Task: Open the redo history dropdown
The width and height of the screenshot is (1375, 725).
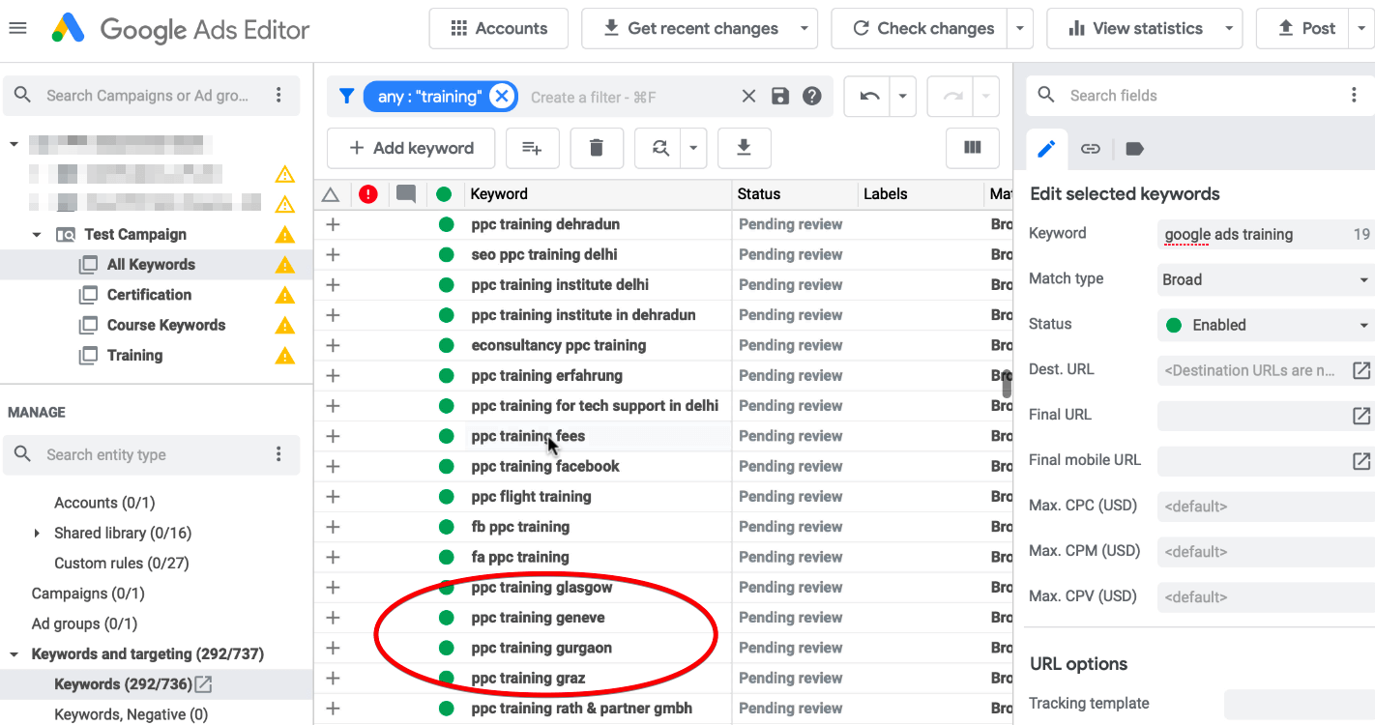Action: (x=985, y=96)
